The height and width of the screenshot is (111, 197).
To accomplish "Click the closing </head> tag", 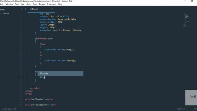I will coord(29,91).
